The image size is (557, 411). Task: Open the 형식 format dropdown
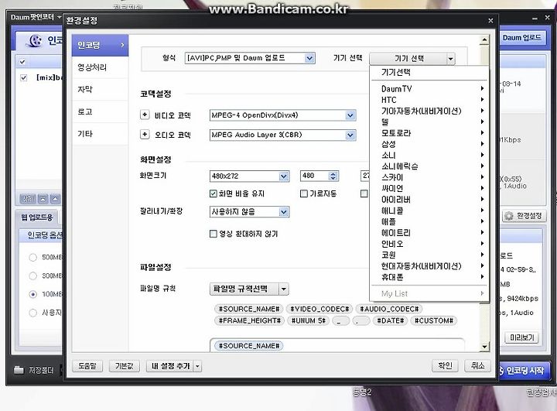click(x=250, y=58)
